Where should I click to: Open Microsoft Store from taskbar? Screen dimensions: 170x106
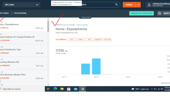pos(69,89)
